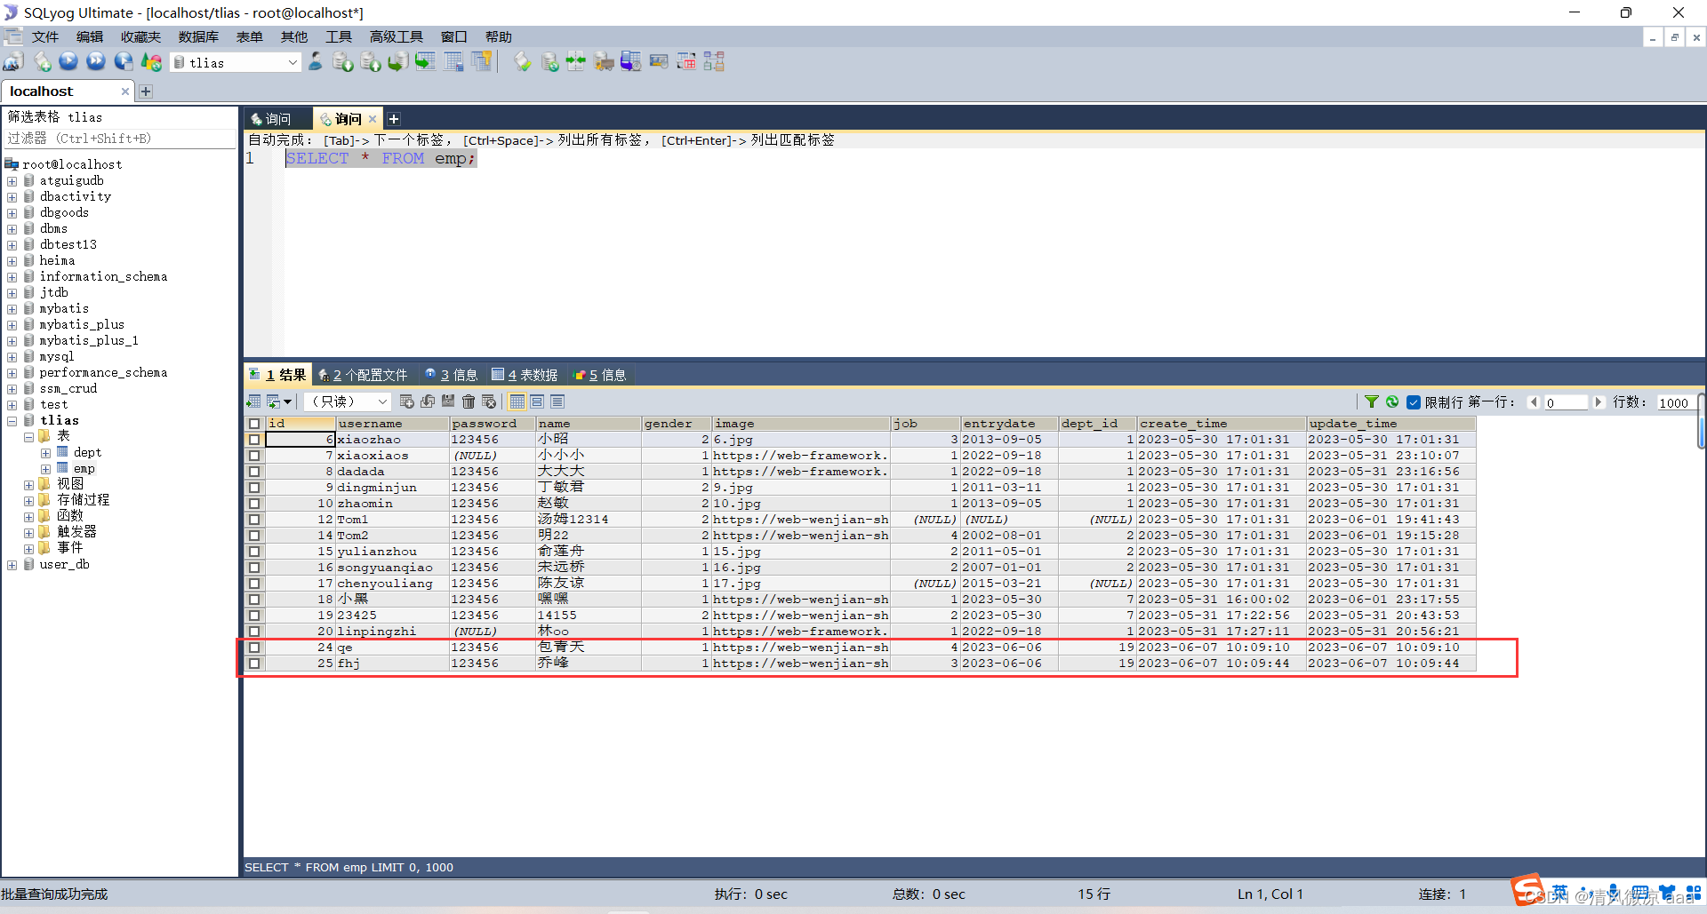Screen dimensions: 1707x914
Task: Select the emp table in tree
Action: (84, 469)
